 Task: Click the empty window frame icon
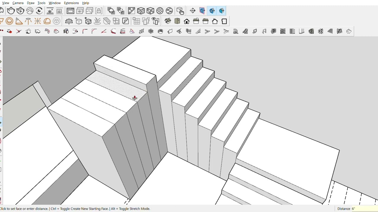click(70, 11)
